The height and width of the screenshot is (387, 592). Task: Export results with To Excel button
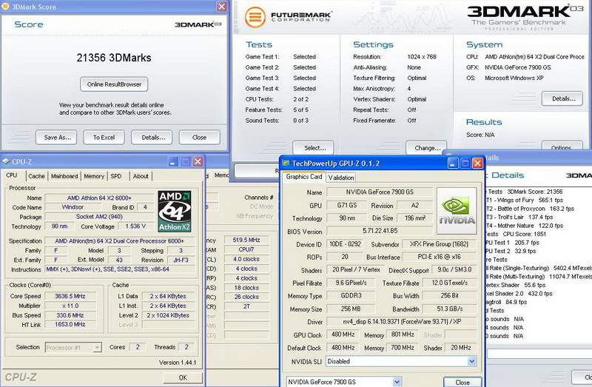(104, 138)
